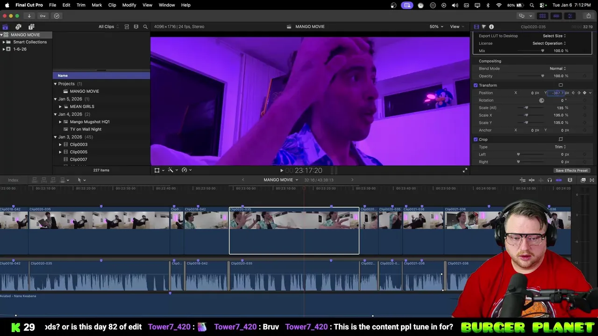Open the Trim menu
The width and height of the screenshot is (598, 336).
(x=81, y=5)
